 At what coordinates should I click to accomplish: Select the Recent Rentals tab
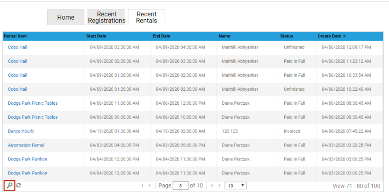(x=146, y=17)
